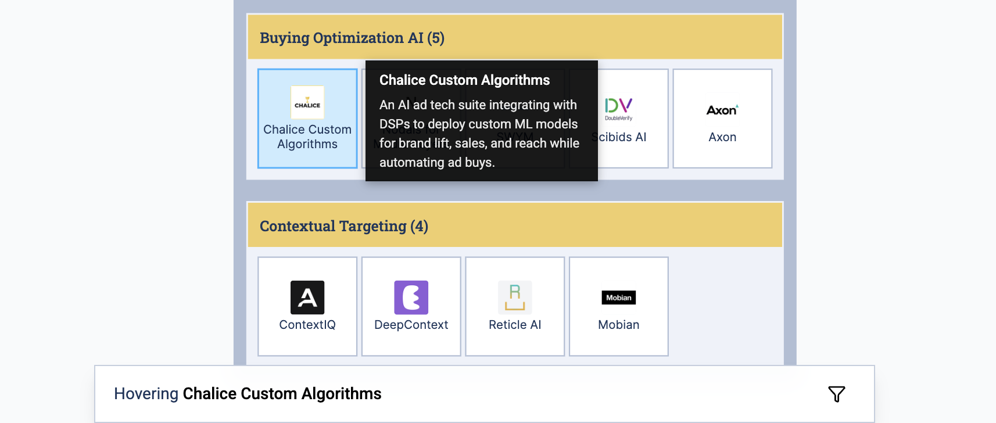This screenshot has width=996, height=423.
Task: Click the Mobian black logo badge
Action: point(619,297)
